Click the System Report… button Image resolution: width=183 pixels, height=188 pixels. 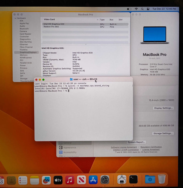(x=137, y=142)
